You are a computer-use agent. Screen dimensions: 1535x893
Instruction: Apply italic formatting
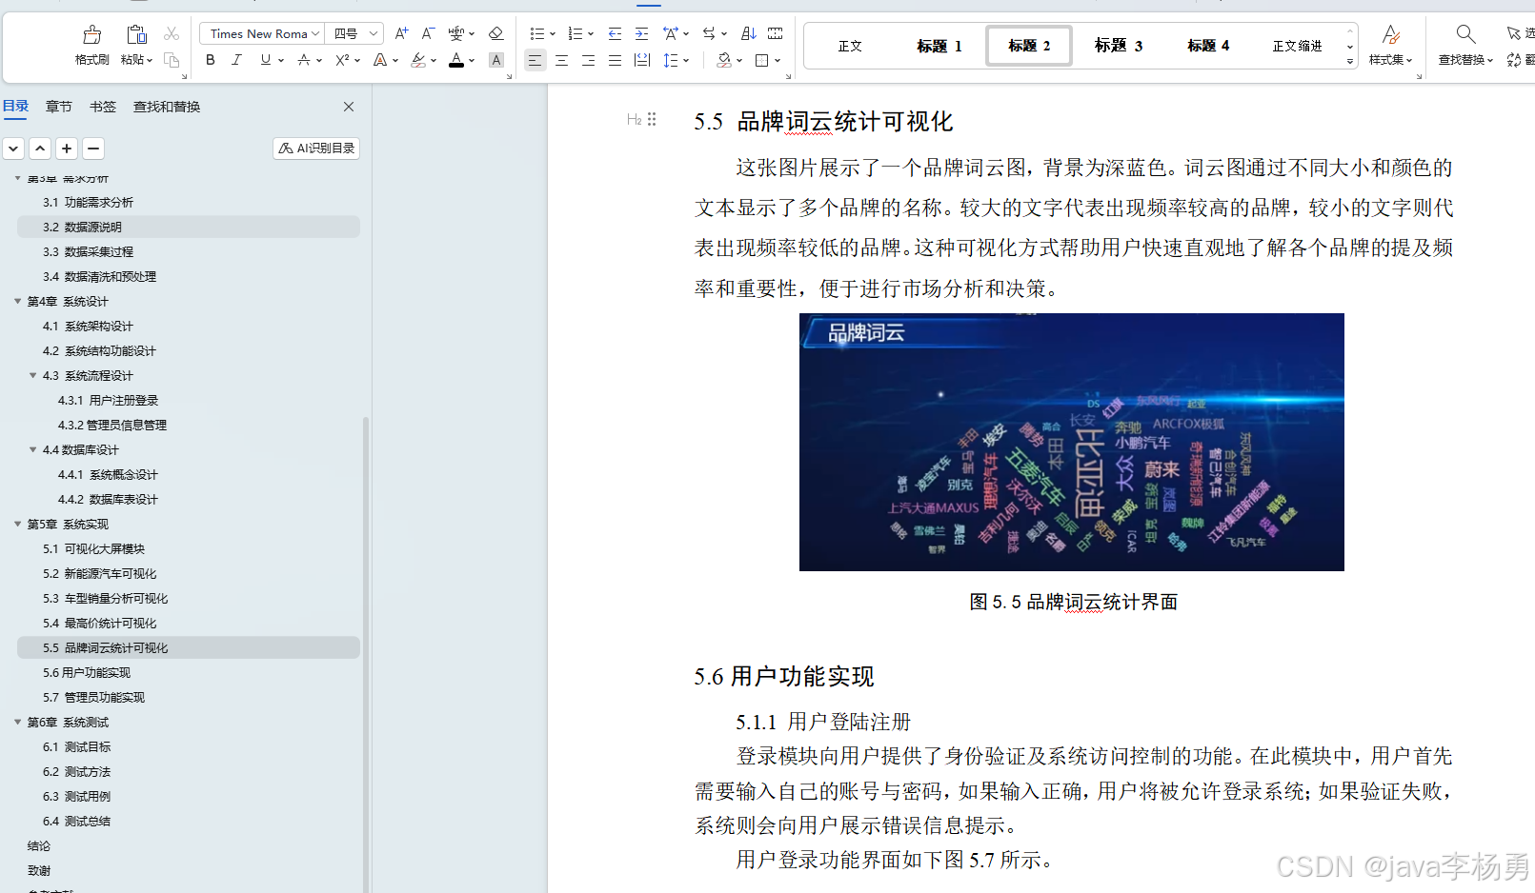pyautogui.click(x=236, y=60)
